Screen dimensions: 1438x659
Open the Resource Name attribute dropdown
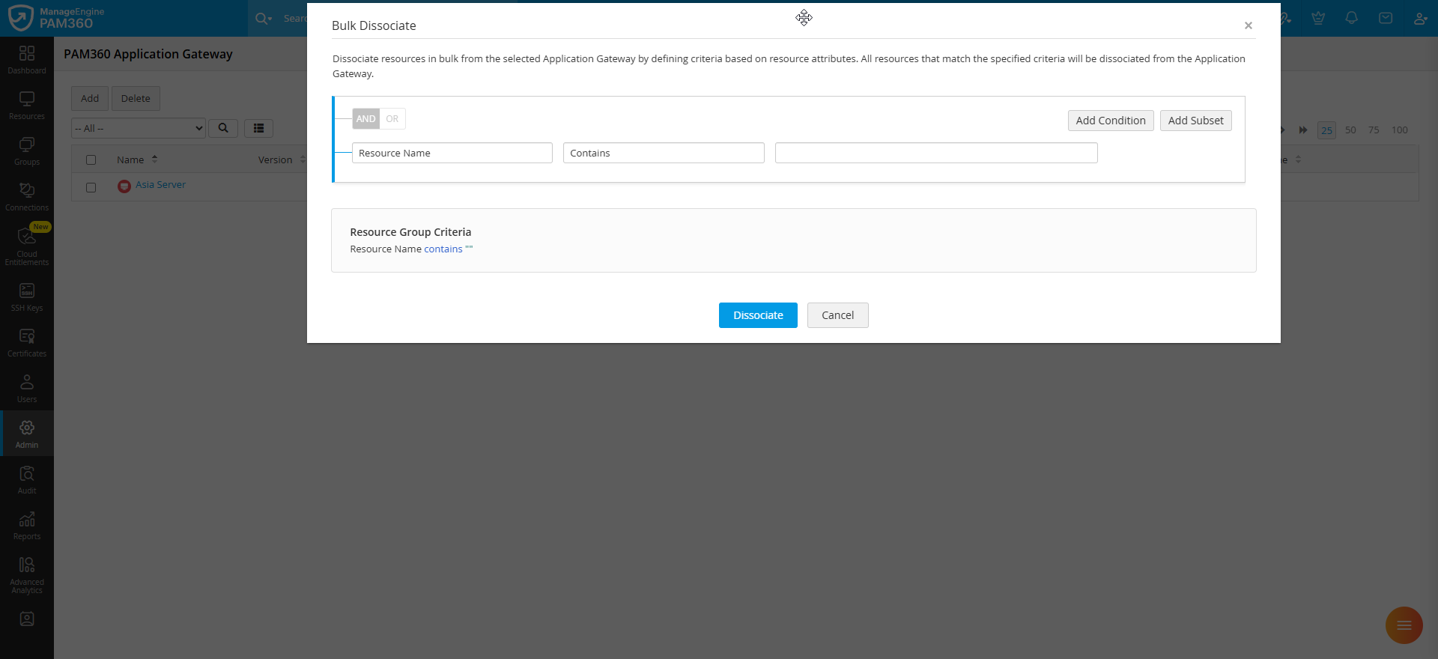(452, 153)
